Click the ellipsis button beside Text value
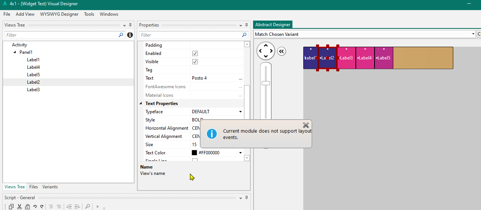The image size is (481, 210). click(240, 78)
